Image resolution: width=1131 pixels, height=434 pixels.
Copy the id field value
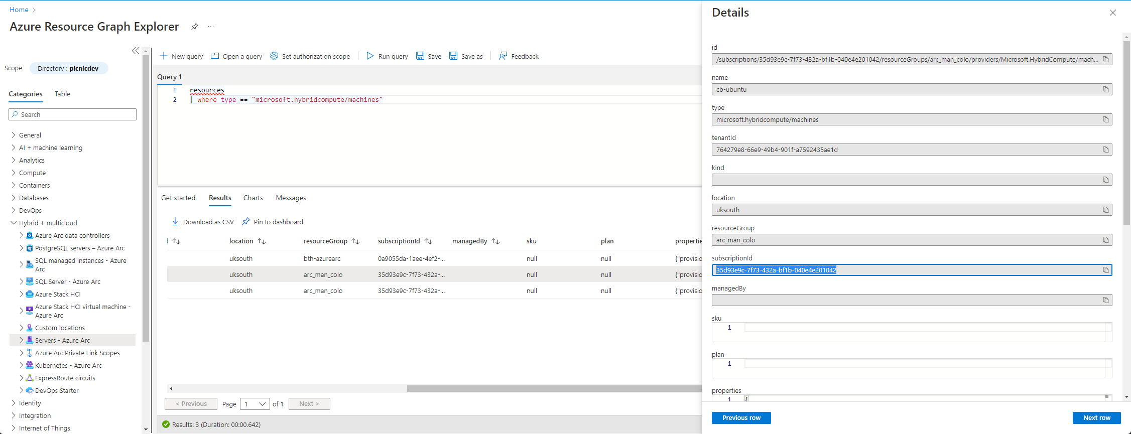pyautogui.click(x=1106, y=59)
